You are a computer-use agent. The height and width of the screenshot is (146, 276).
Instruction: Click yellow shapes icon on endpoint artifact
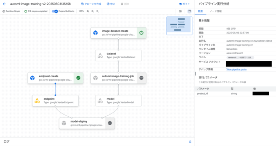pos(37,100)
